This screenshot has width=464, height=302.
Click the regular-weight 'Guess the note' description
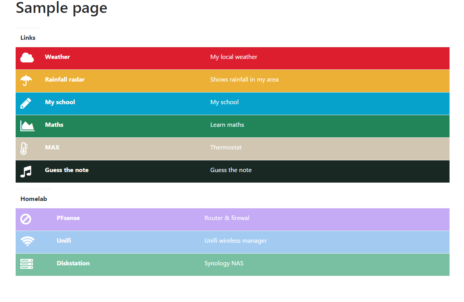point(231,170)
